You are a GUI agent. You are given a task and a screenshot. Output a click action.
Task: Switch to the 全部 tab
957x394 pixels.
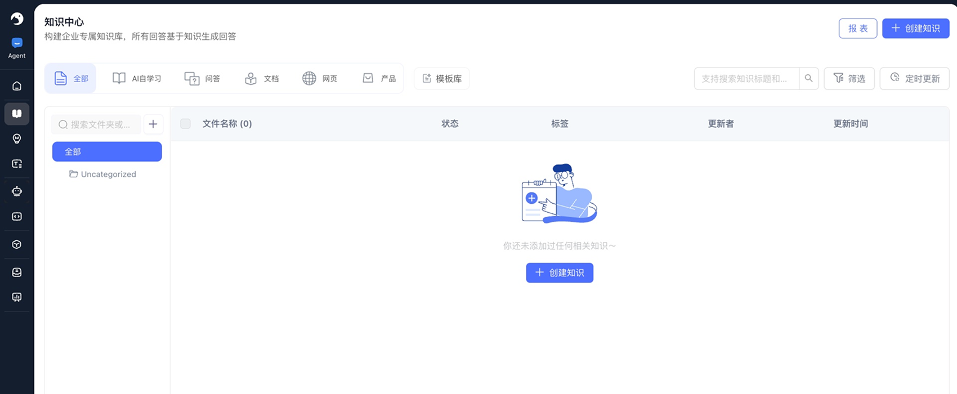coord(71,78)
